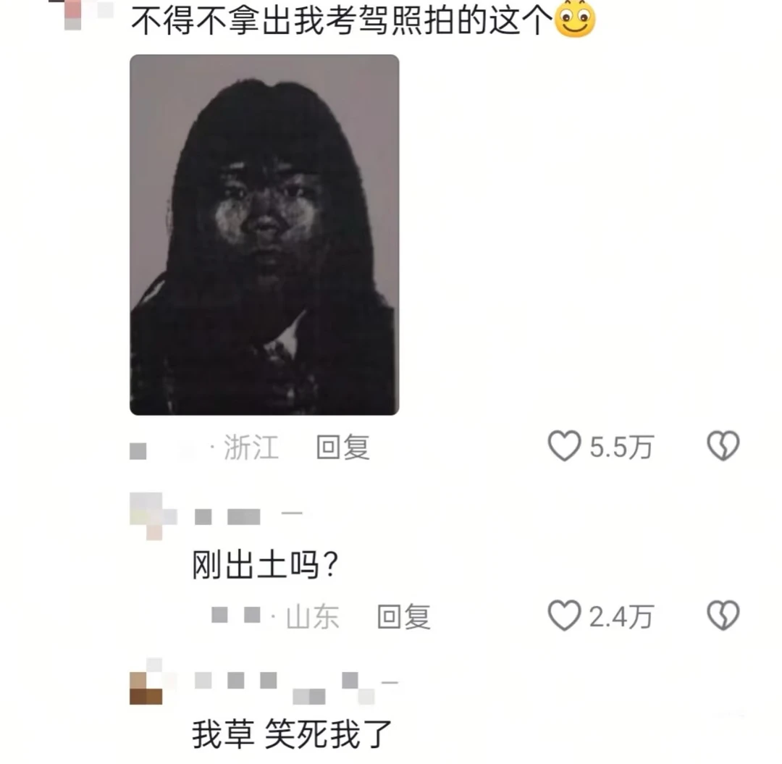Viewport: 782px width, 764px height.
Task: Tap the 山东 location label
Action: [313, 618]
